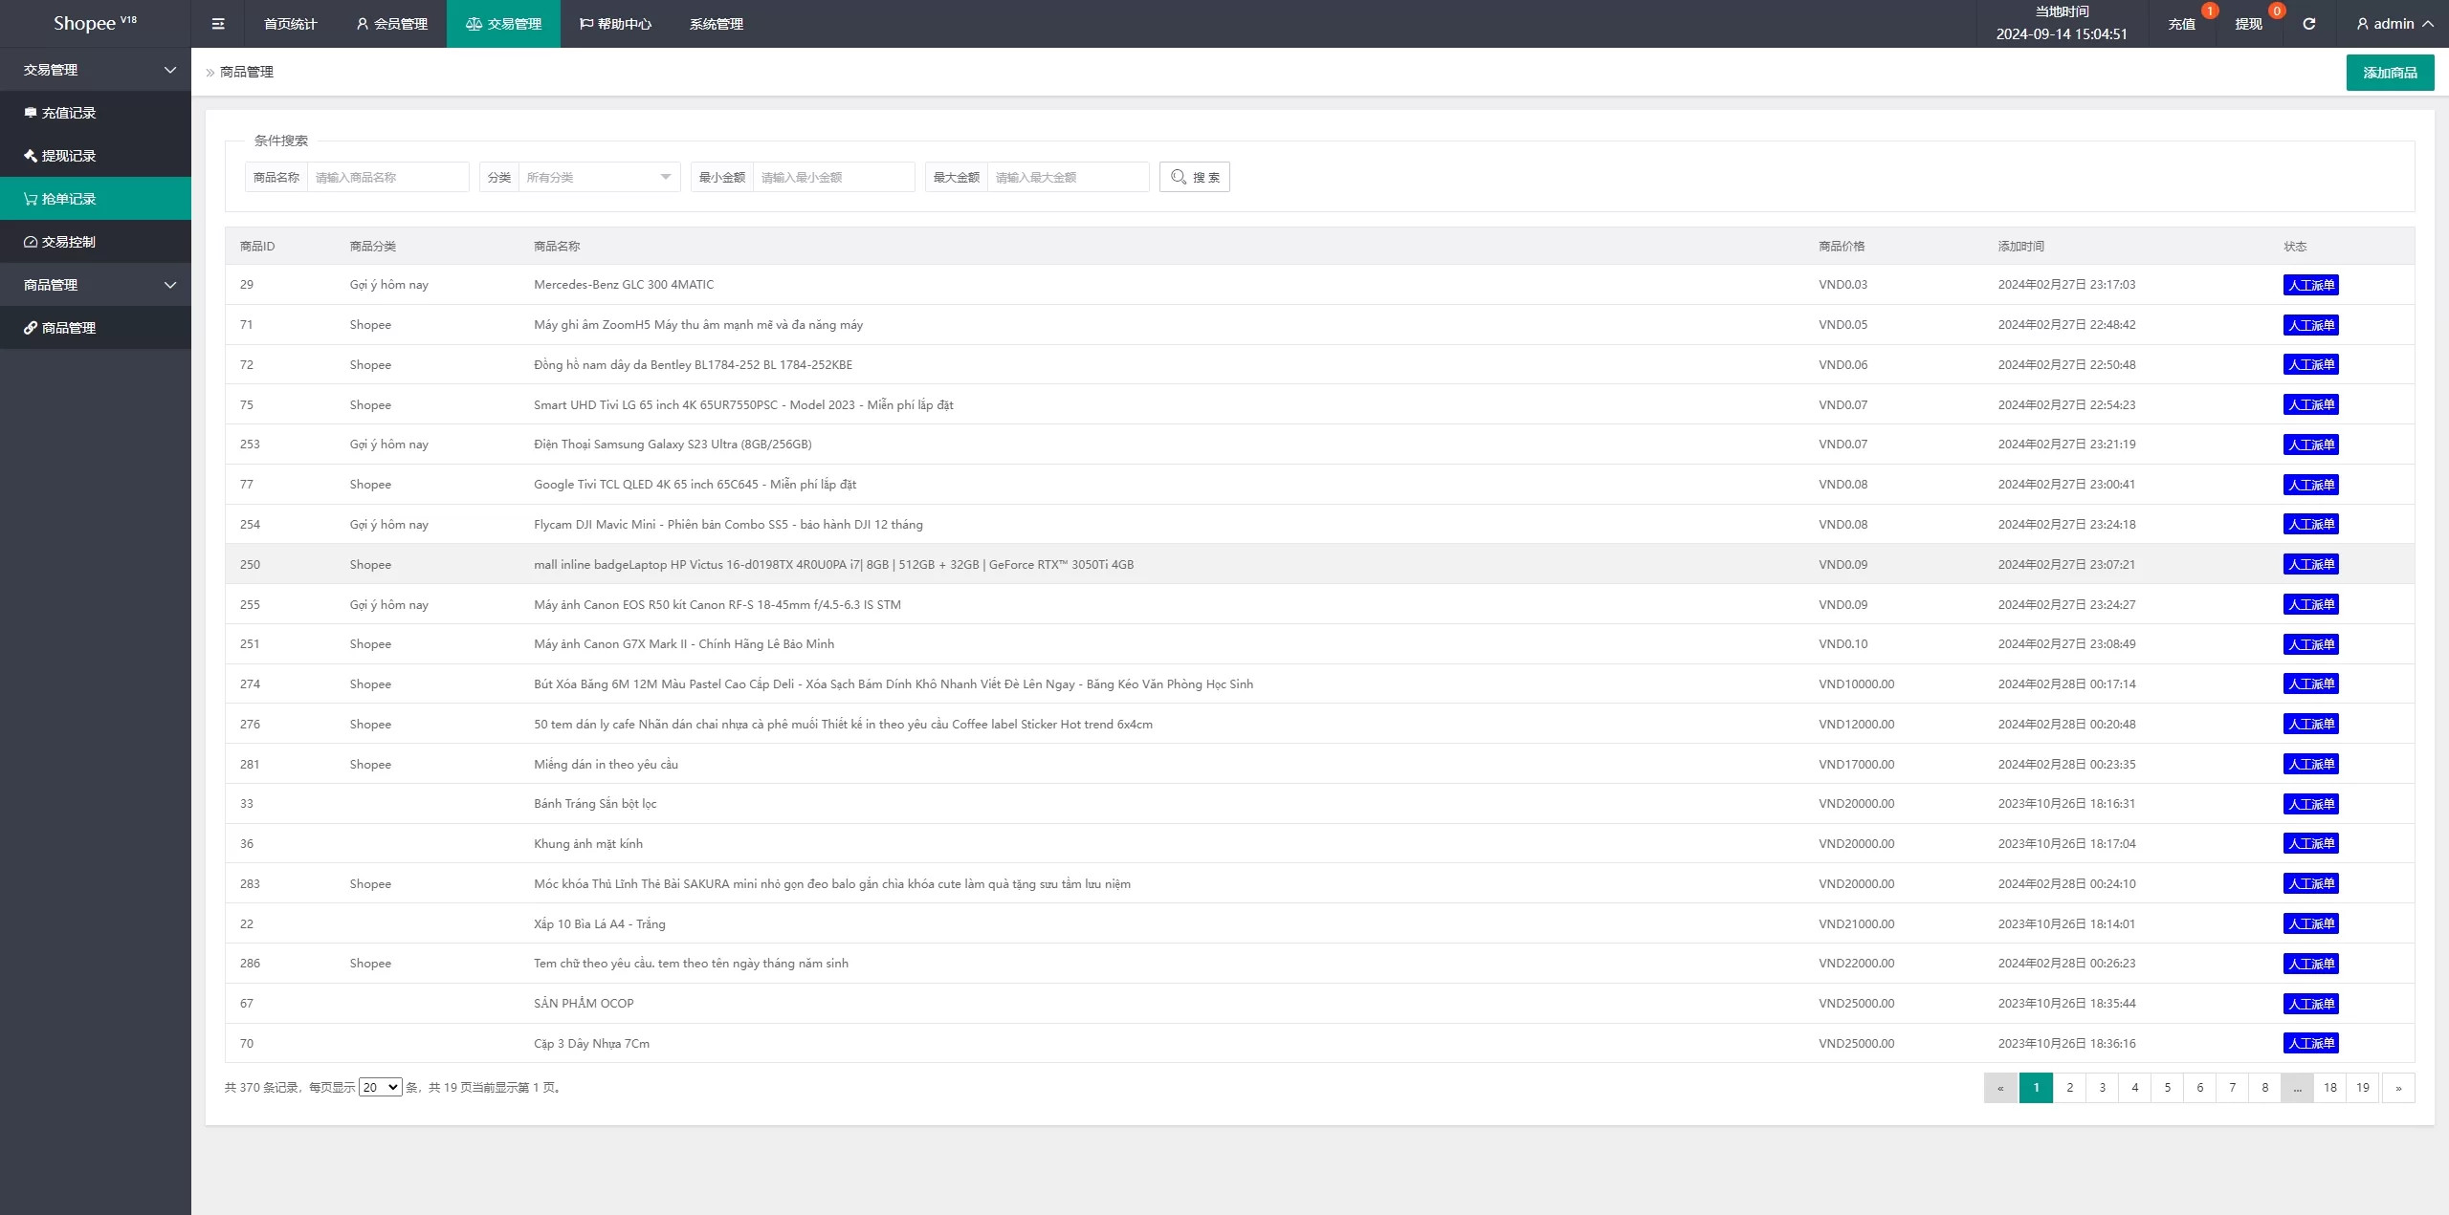Open 抢单记录 cart sidebar item
The image size is (2449, 1215).
(x=69, y=199)
